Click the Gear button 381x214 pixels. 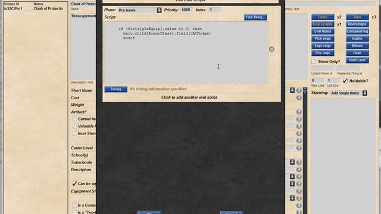(x=357, y=53)
